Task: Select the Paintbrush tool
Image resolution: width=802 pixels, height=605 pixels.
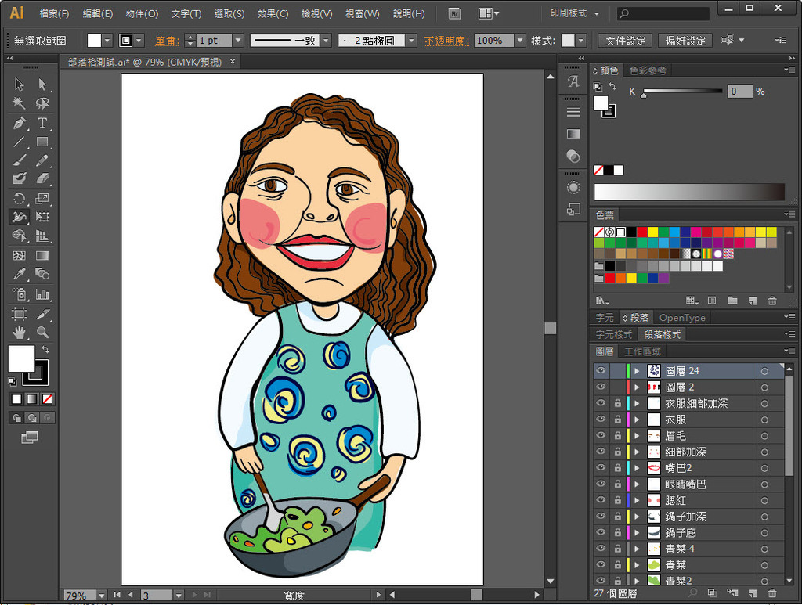Action: pyautogui.click(x=19, y=160)
